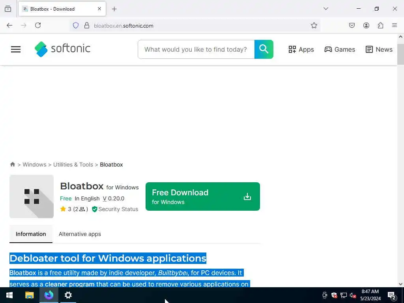The image size is (404, 303).
Task: Open the Windows Security tray icon
Action: click(334, 295)
